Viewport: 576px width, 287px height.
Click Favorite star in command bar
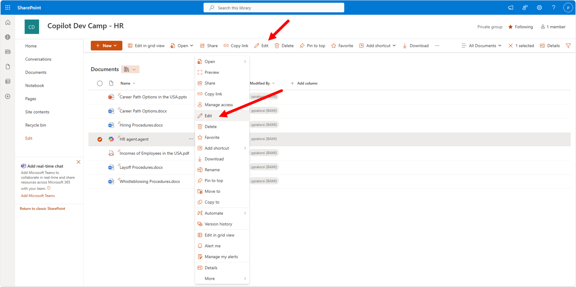click(x=342, y=46)
